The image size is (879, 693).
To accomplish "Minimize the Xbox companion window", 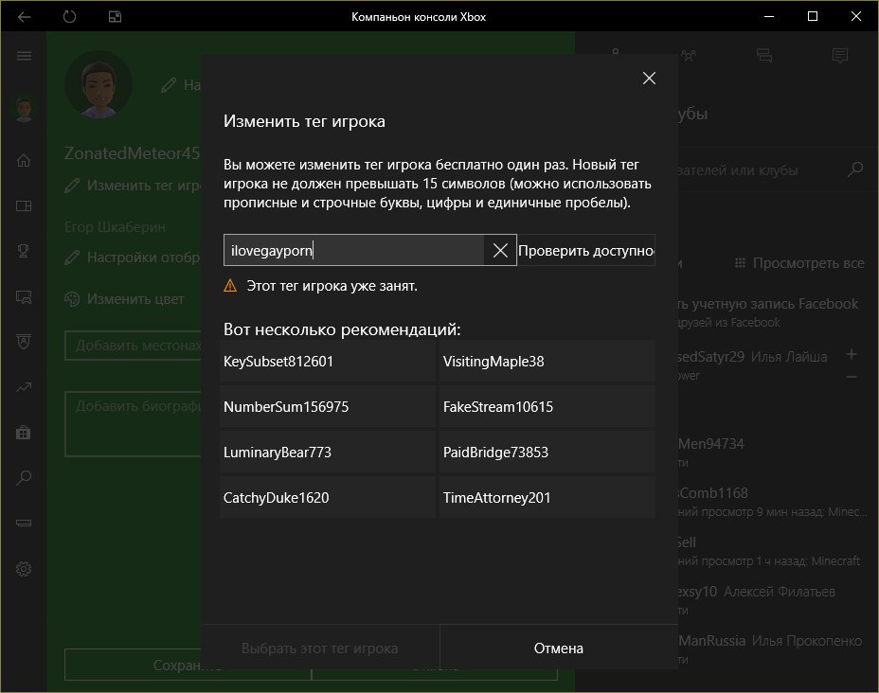I will click(x=769, y=17).
